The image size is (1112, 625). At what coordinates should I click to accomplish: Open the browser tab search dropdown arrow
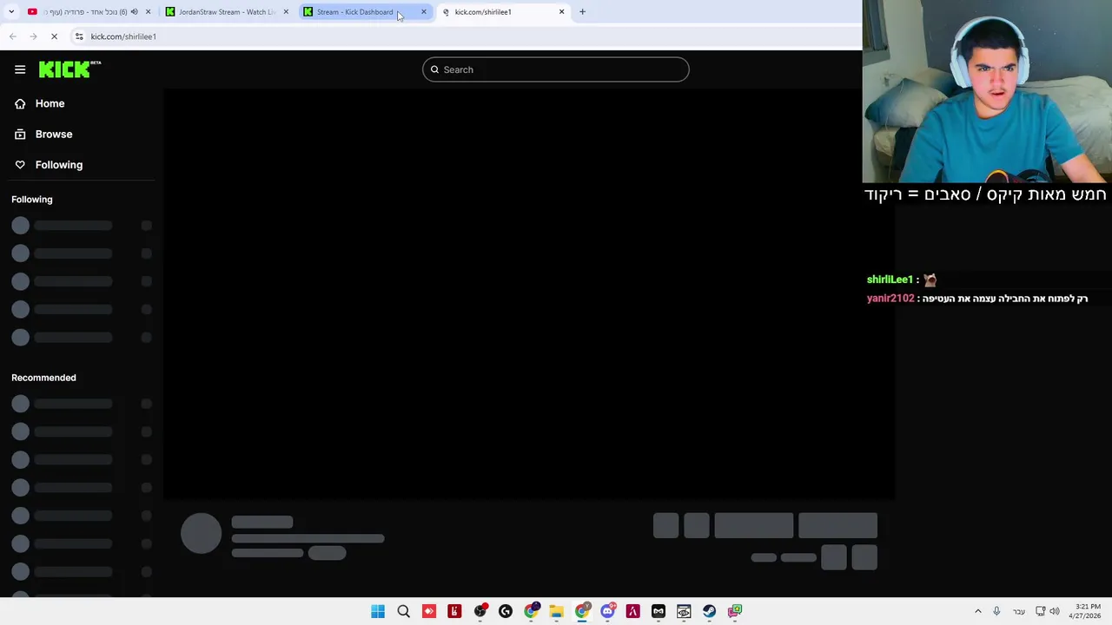pyautogui.click(x=11, y=11)
